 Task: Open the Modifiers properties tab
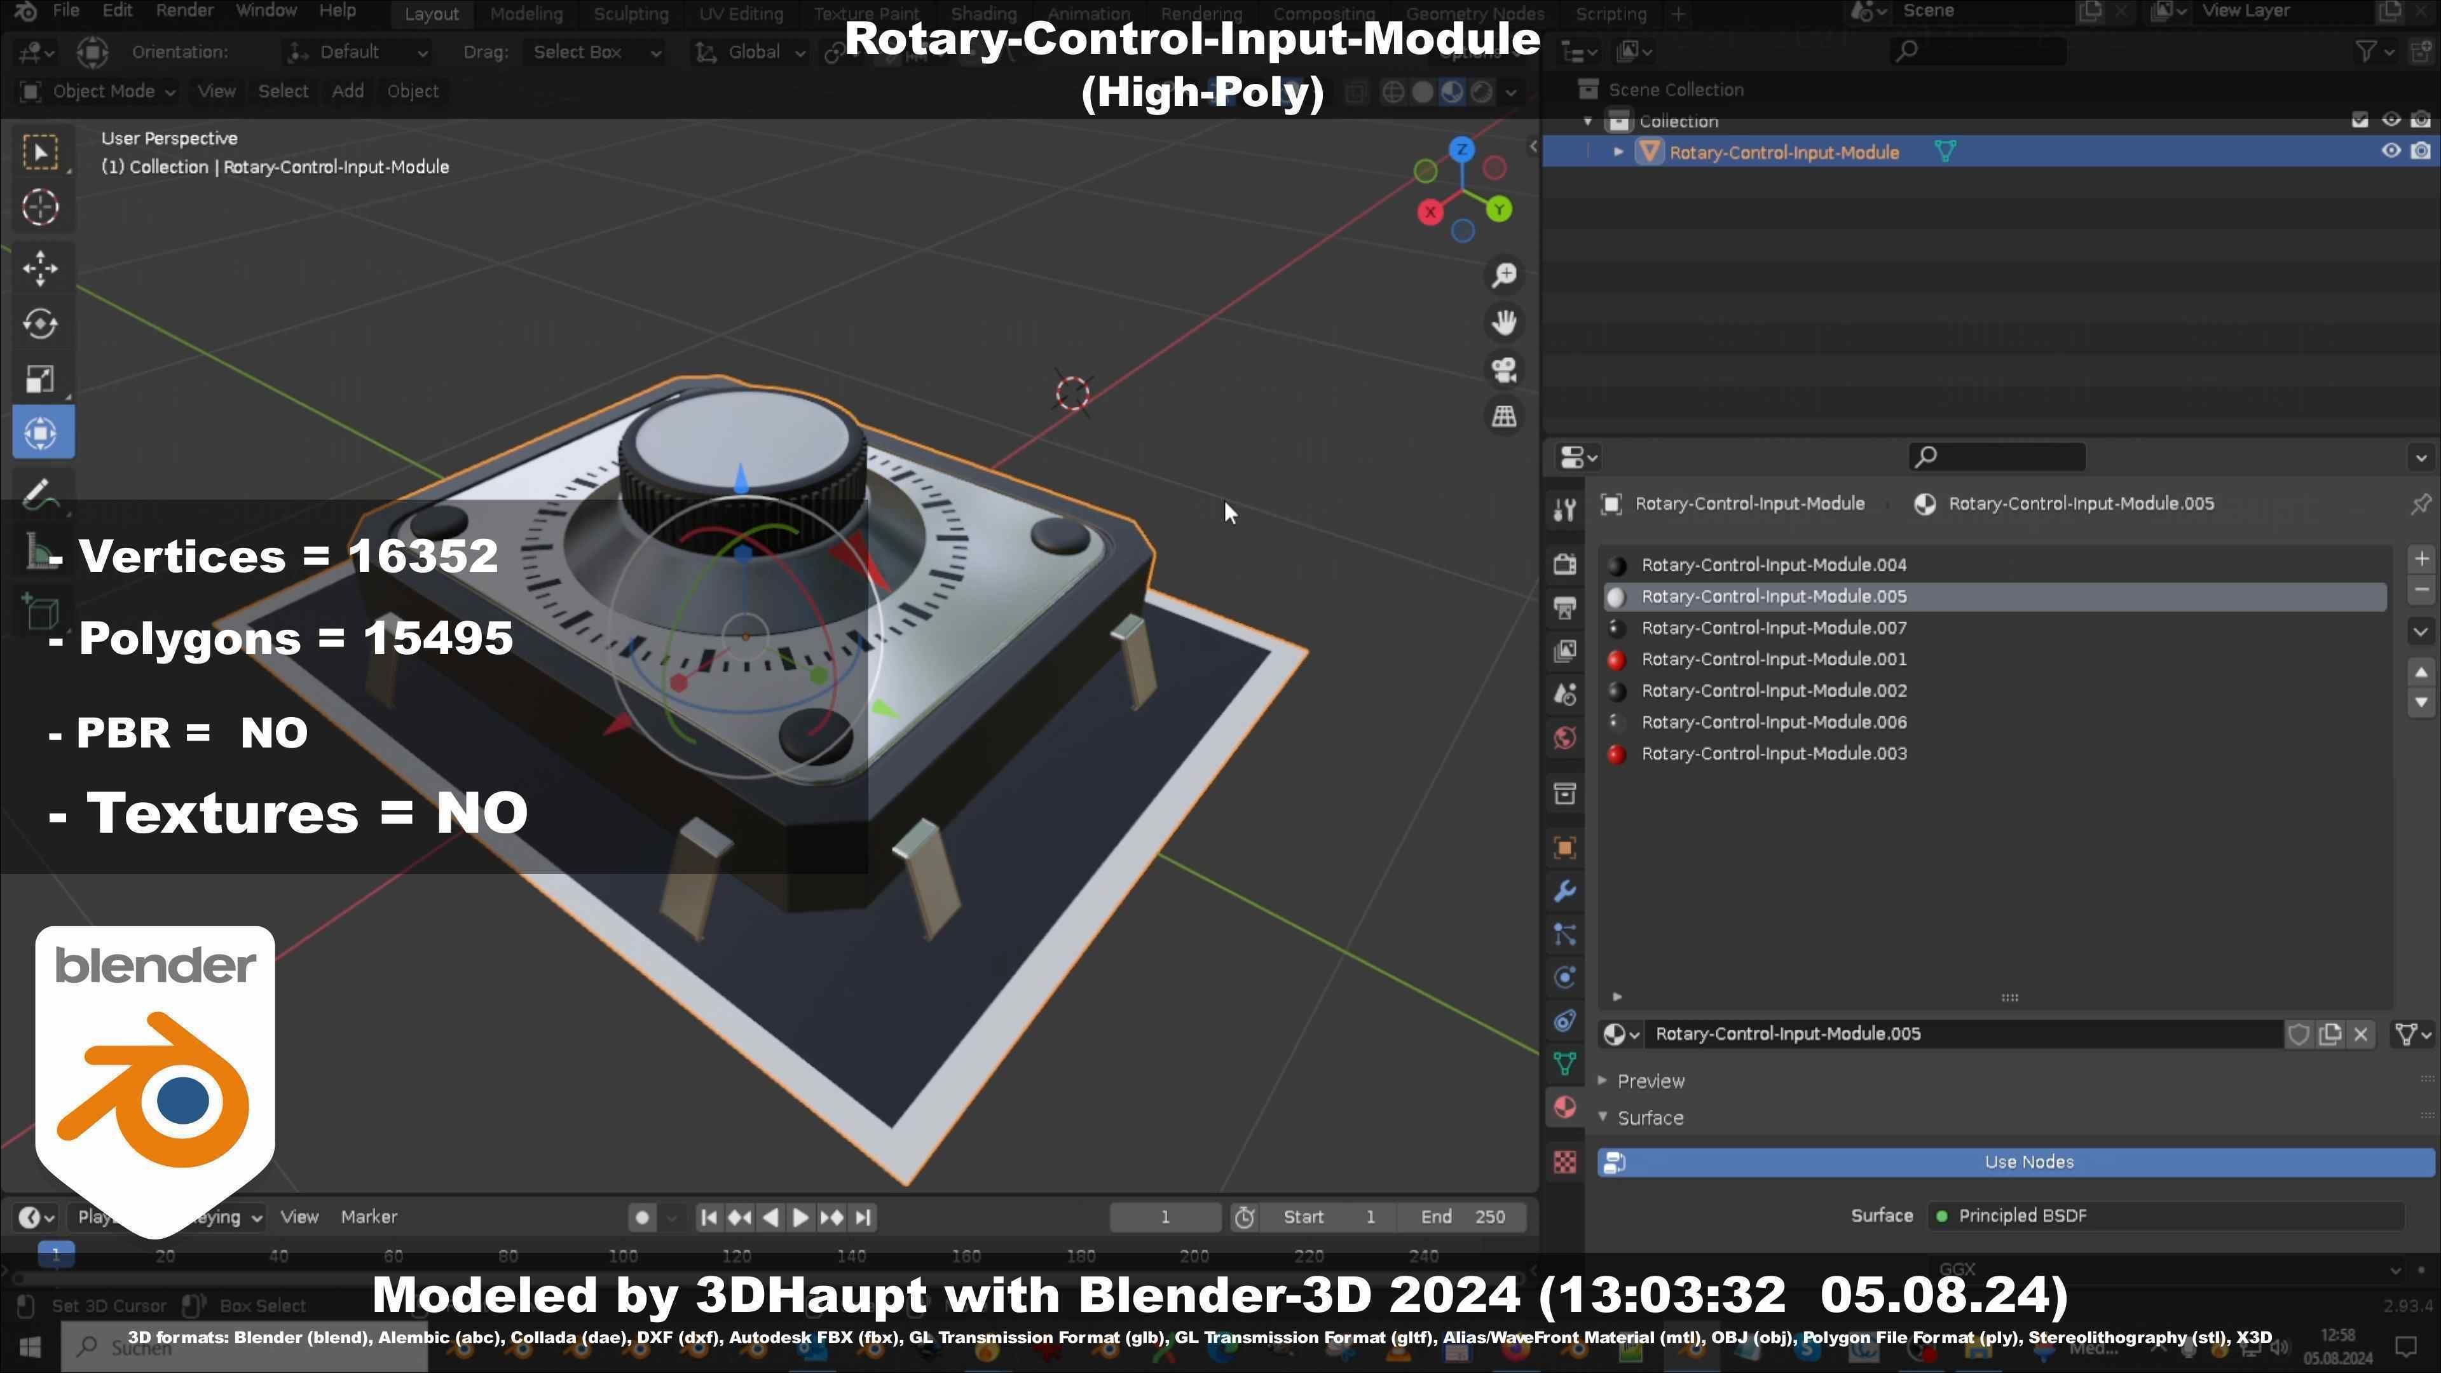[1566, 892]
